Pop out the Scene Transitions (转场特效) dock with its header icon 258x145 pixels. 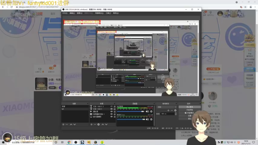click(x=176, y=103)
